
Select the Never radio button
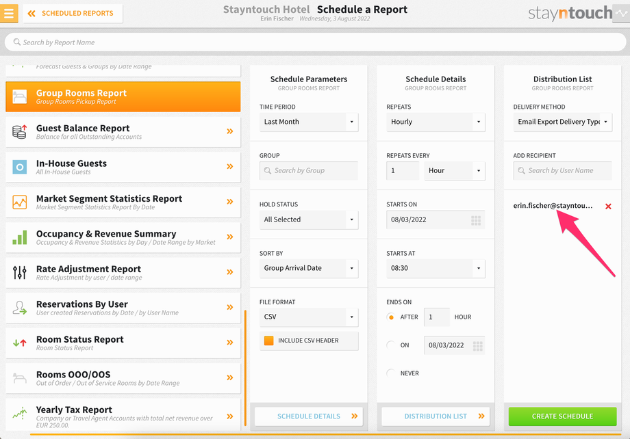tap(390, 373)
